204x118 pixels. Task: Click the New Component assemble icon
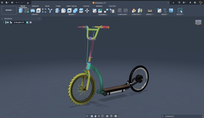[x=100, y=11]
